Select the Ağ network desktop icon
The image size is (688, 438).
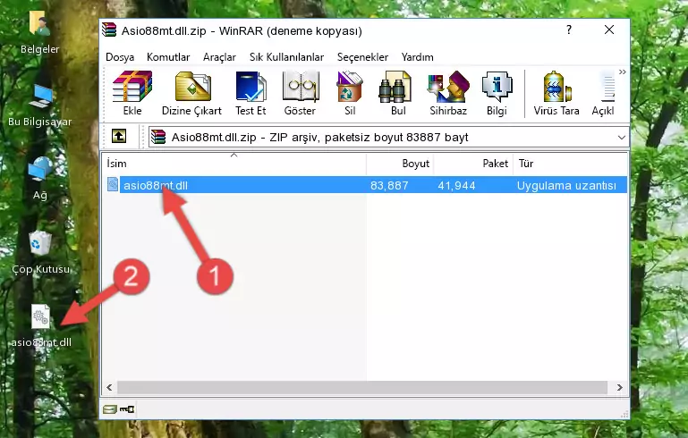click(39, 179)
